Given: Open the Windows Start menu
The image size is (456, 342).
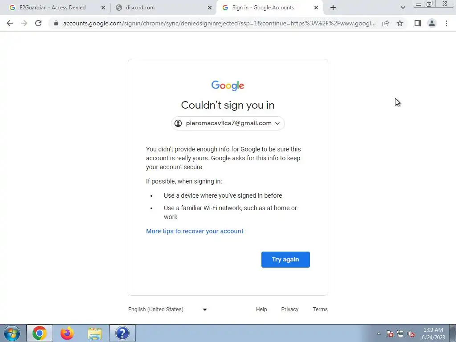Looking at the screenshot, I should pos(12,333).
